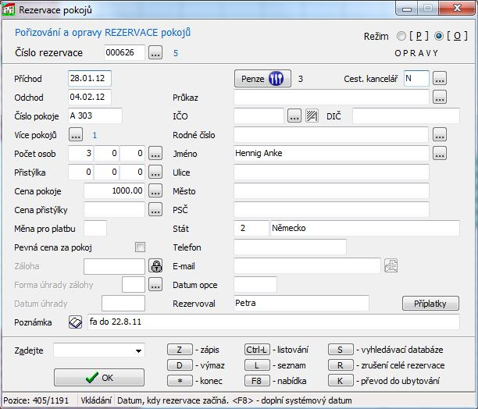Click the Měna pro platbu field
Screen dimensions: 478x409
click(x=95, y=228)
